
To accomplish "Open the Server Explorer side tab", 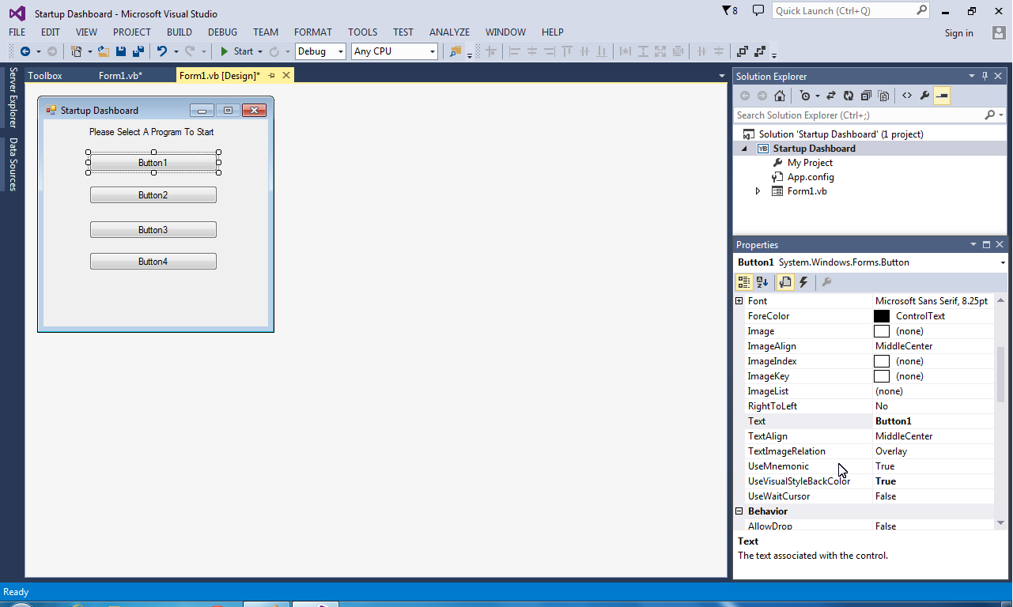I will pos(13,97).
